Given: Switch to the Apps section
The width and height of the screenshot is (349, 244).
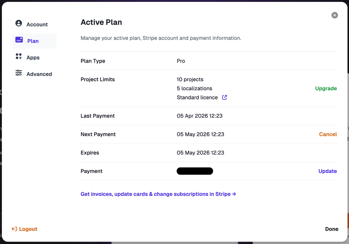Looking at the screenshot, I should coord(33,57).
